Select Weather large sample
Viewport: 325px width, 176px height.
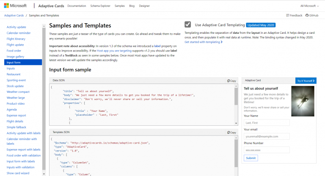(x=16, y=97)
